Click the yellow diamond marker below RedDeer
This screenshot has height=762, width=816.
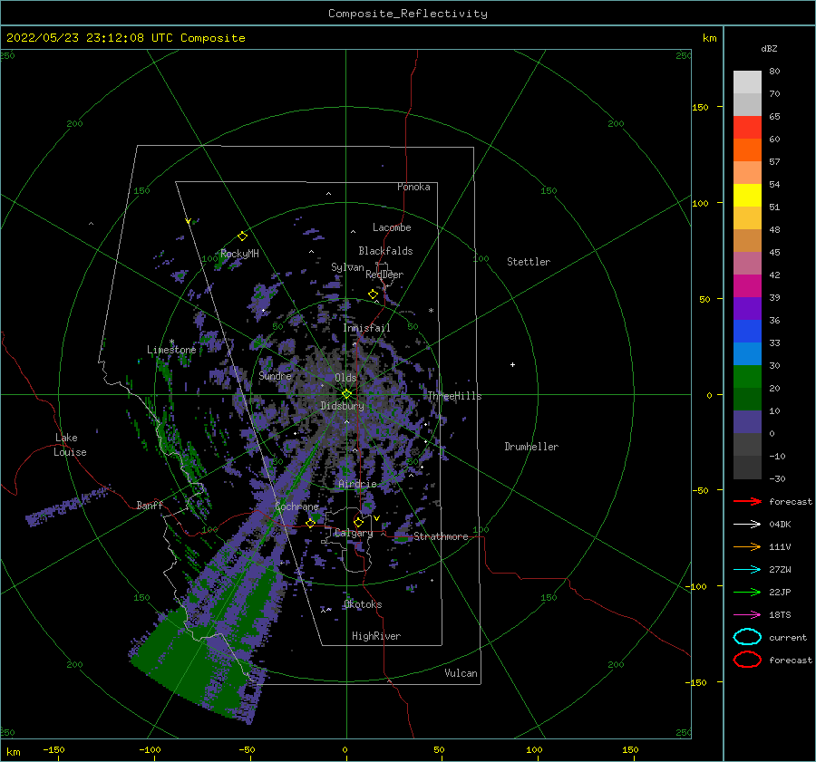pos(374,294)
